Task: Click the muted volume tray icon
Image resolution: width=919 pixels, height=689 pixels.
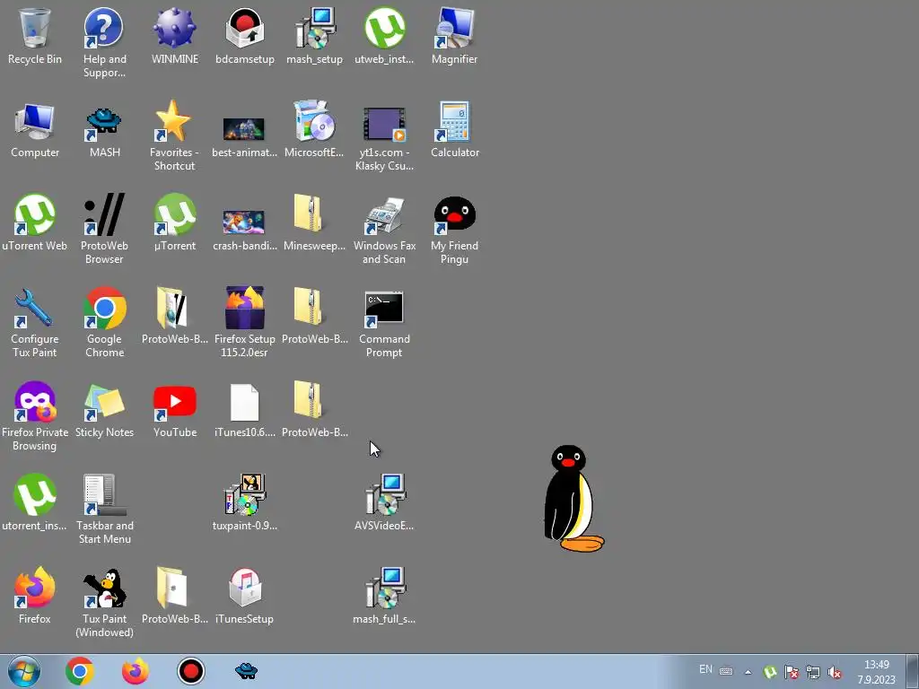Action: tap(835, 672)
